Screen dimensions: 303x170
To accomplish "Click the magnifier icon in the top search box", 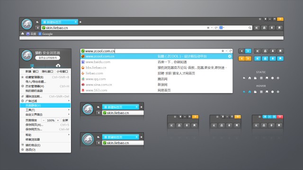I will click(x=250, y=28).
